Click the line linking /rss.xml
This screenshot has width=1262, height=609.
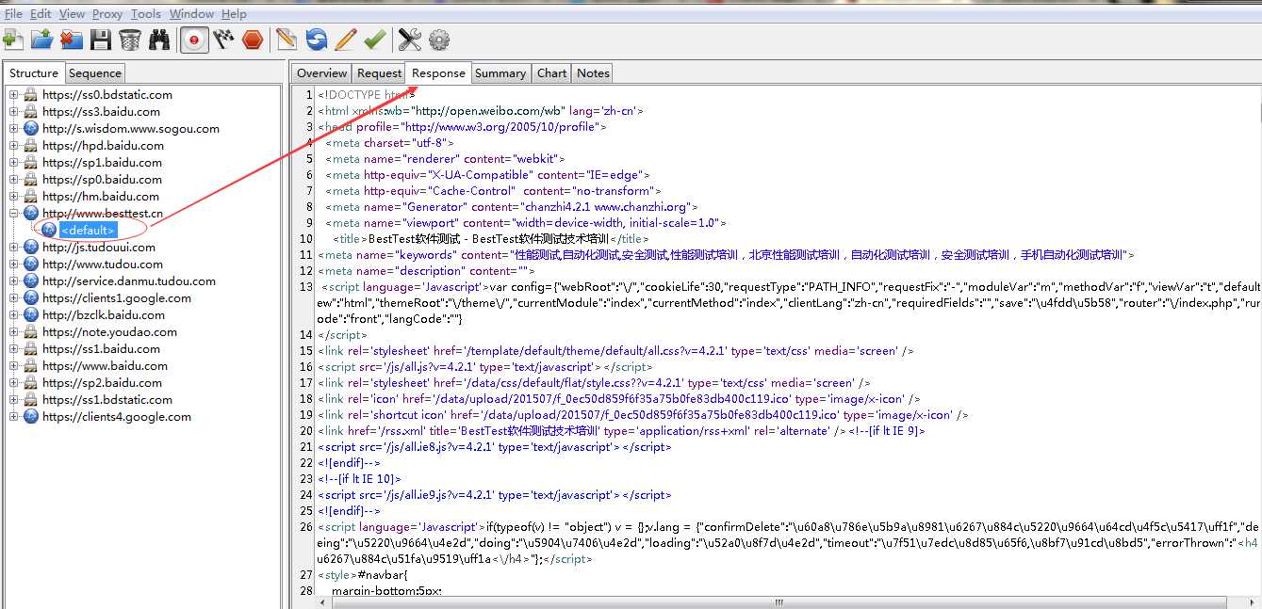click(621, 431)
